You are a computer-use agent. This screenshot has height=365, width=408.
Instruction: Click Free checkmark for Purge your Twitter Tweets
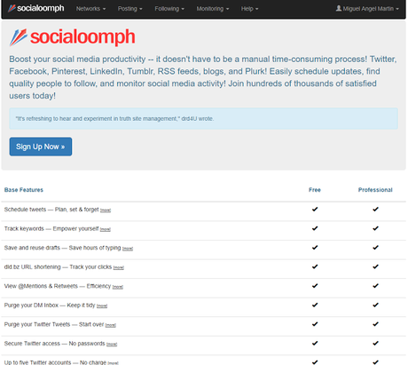pos(315,324)
